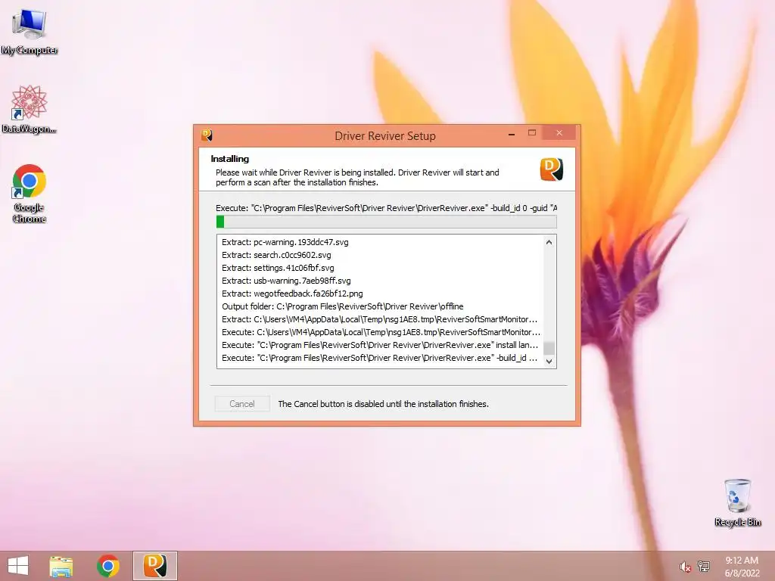This screenshot has height=581, width=775.
Task: Click the log scrollbar down arrow
Action: [x=549, y=361]
